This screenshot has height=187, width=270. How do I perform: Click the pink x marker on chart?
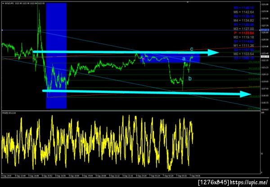pos(143,59)
